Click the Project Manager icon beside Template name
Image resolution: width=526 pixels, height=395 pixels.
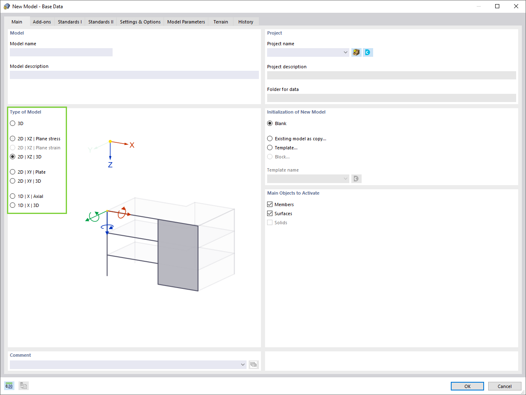point(356,179)
